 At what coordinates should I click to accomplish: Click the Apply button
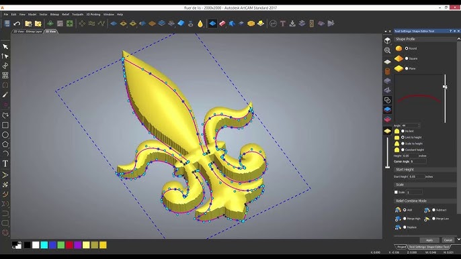(x=429, y=240)
